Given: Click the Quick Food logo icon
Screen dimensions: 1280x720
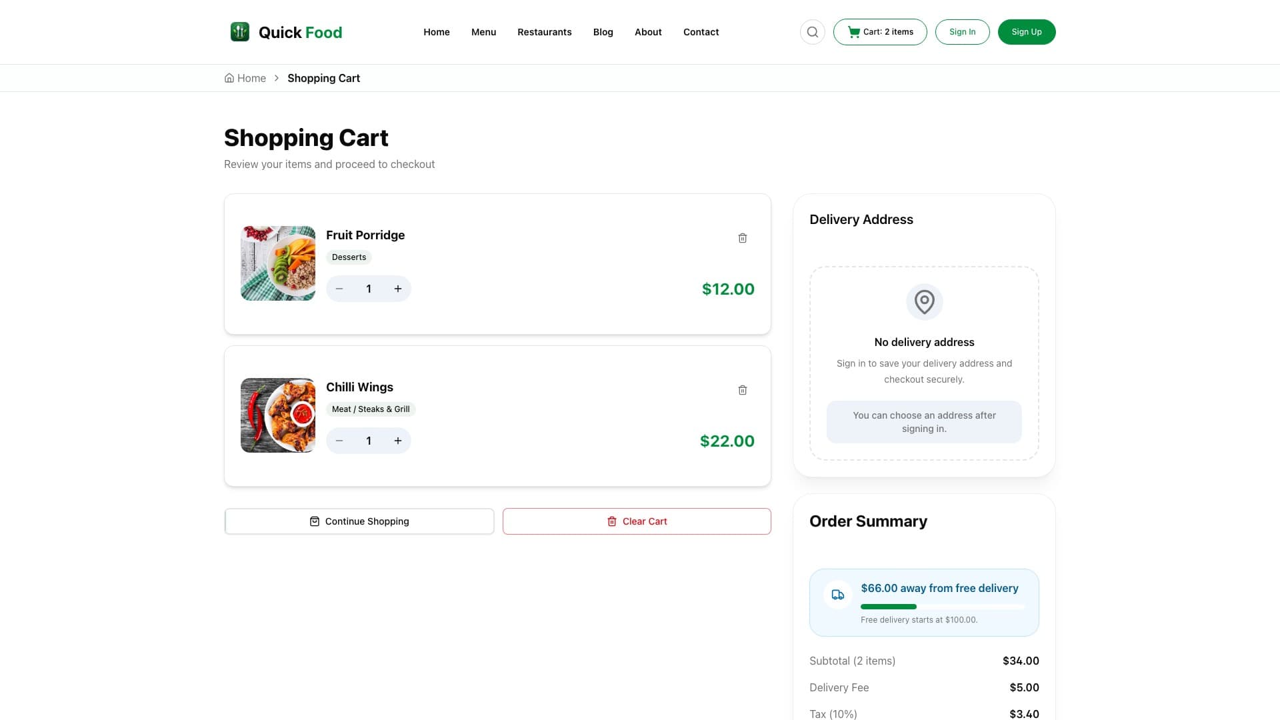Looking at the screenshot, I should [240, 32].
